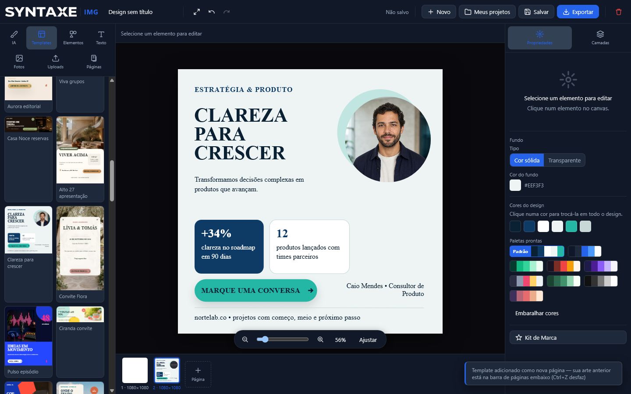This screenshot has height=394, width=631.
Task: Switch to the Camadas panel
Action: point(600,38)
